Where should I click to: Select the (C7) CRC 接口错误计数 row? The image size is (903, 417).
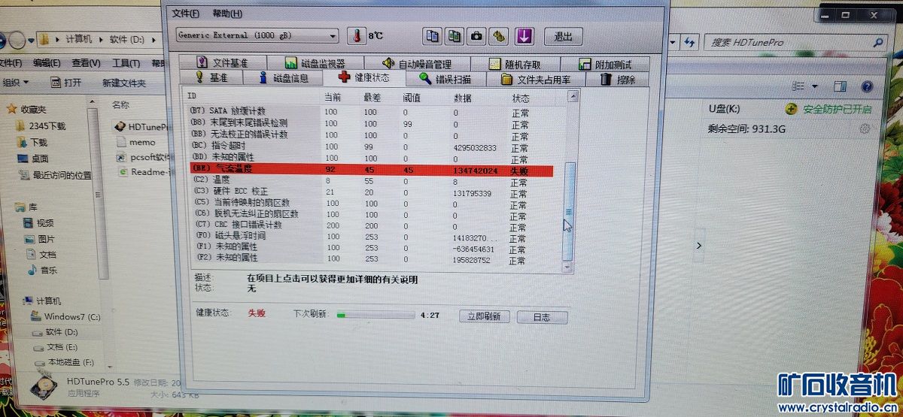point(371,225)
